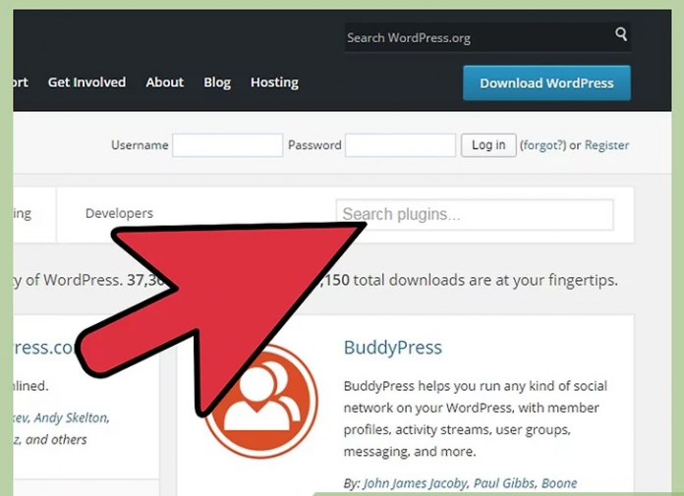684x496 pixels.
Task: Switch to the Developers tab
Action: click(119, 213)
